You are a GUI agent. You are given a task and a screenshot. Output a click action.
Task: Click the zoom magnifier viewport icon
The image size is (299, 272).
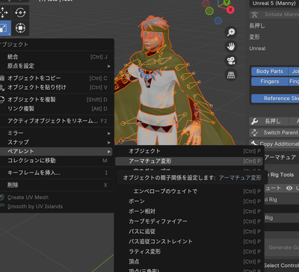tap(231, 32)
